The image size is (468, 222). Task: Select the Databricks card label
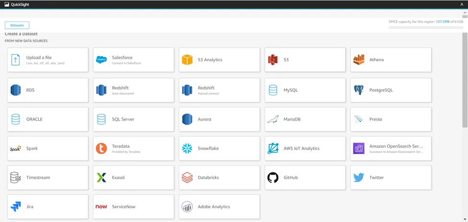(208, 178)
